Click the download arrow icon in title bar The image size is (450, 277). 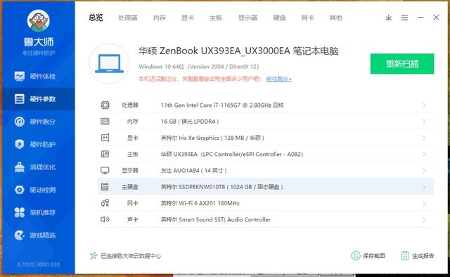coord(389,18)
